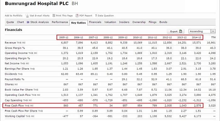Switch to the Financials tab
Image resolution: width=220 pixels, height=121 pixels.
click(x=95, y=22)
